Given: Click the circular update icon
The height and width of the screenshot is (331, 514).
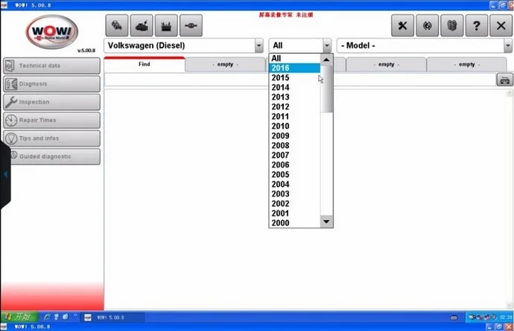Looking at the screenshot, I should click(x=427, y=25).
